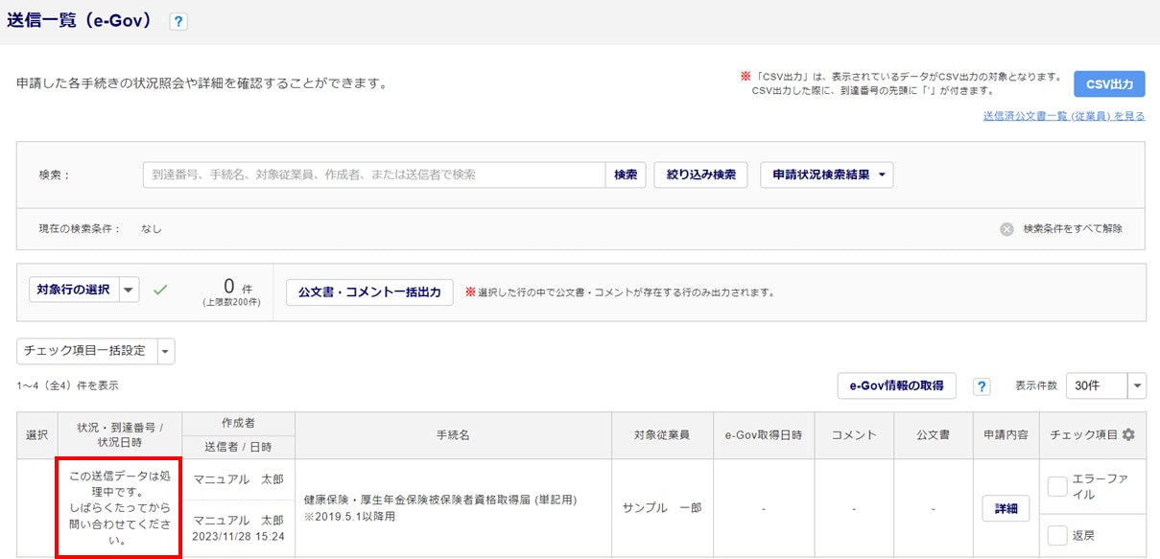Image resolution: width=1160 pixels, height=559 pixels.
Task: Focus the search input field
Action: tap(373, 175)
